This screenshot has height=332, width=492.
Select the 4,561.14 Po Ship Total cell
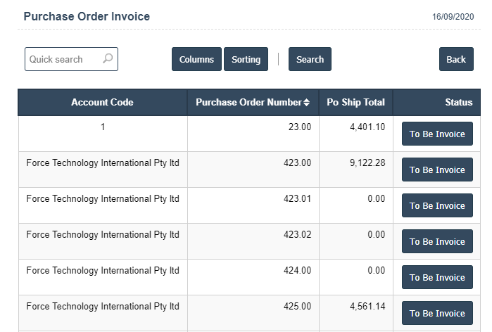[x=356, y=307]
